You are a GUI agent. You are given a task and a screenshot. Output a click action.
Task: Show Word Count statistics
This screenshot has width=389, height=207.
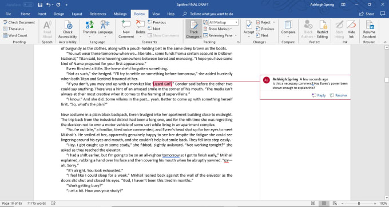point(15,35)
